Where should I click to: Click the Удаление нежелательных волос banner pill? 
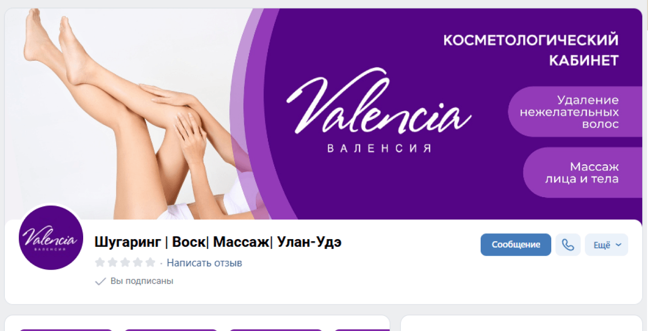575,112
